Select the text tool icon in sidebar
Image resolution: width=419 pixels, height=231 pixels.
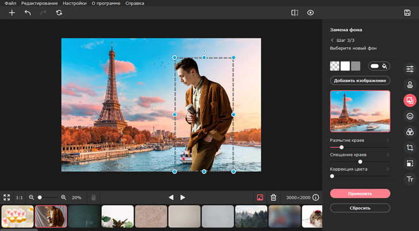410,179
